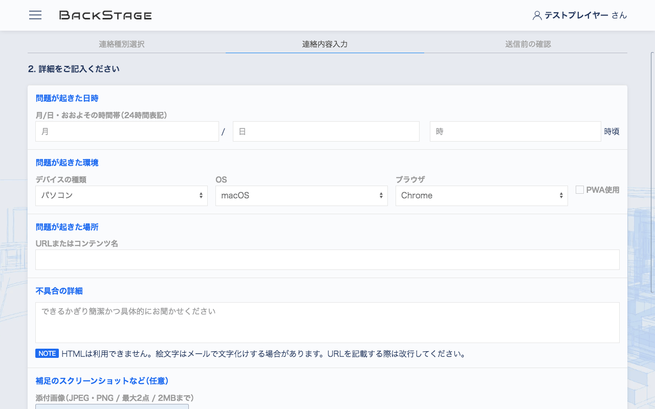Open the ブラウザ dropdown showing Chrome

(482, 196)
